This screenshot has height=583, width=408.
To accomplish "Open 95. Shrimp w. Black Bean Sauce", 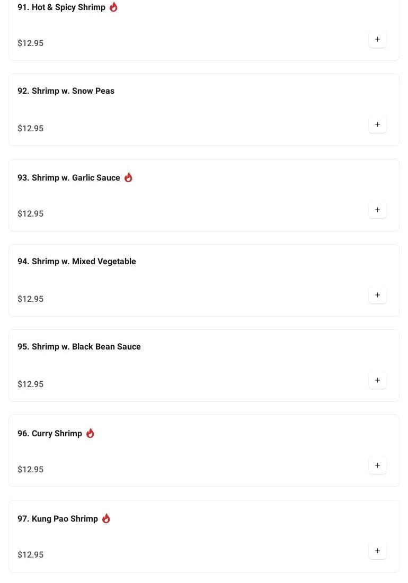I will (x=79, y=347).
